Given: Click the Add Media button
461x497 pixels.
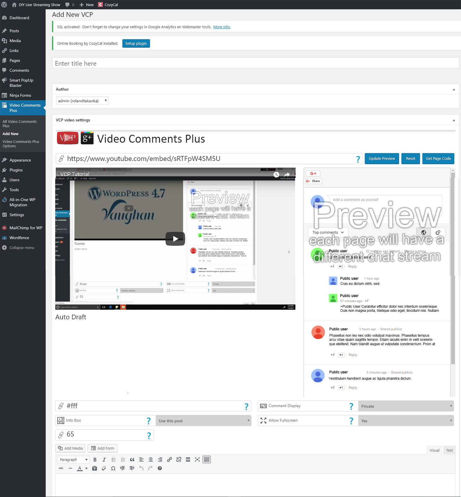Looking at the screenshot, I should (x=70, y=448).
